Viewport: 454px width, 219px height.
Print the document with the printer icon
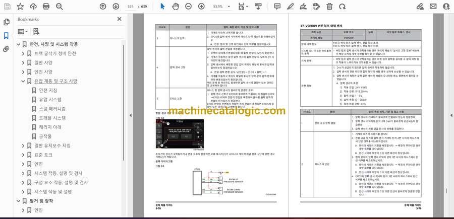pyautogui.click(x=46, y=7)
